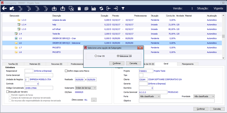
Task: Select the Selecionar OS radio option
Action: coord(118,56)
